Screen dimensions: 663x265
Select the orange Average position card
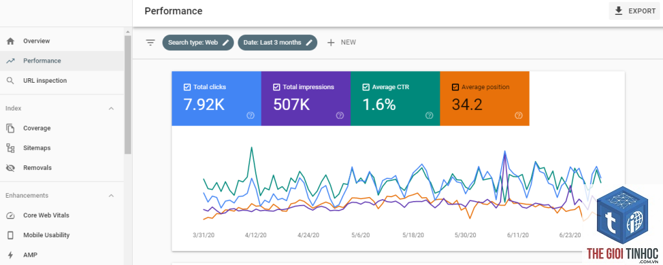pyautogui.click(x=484, y=99)
